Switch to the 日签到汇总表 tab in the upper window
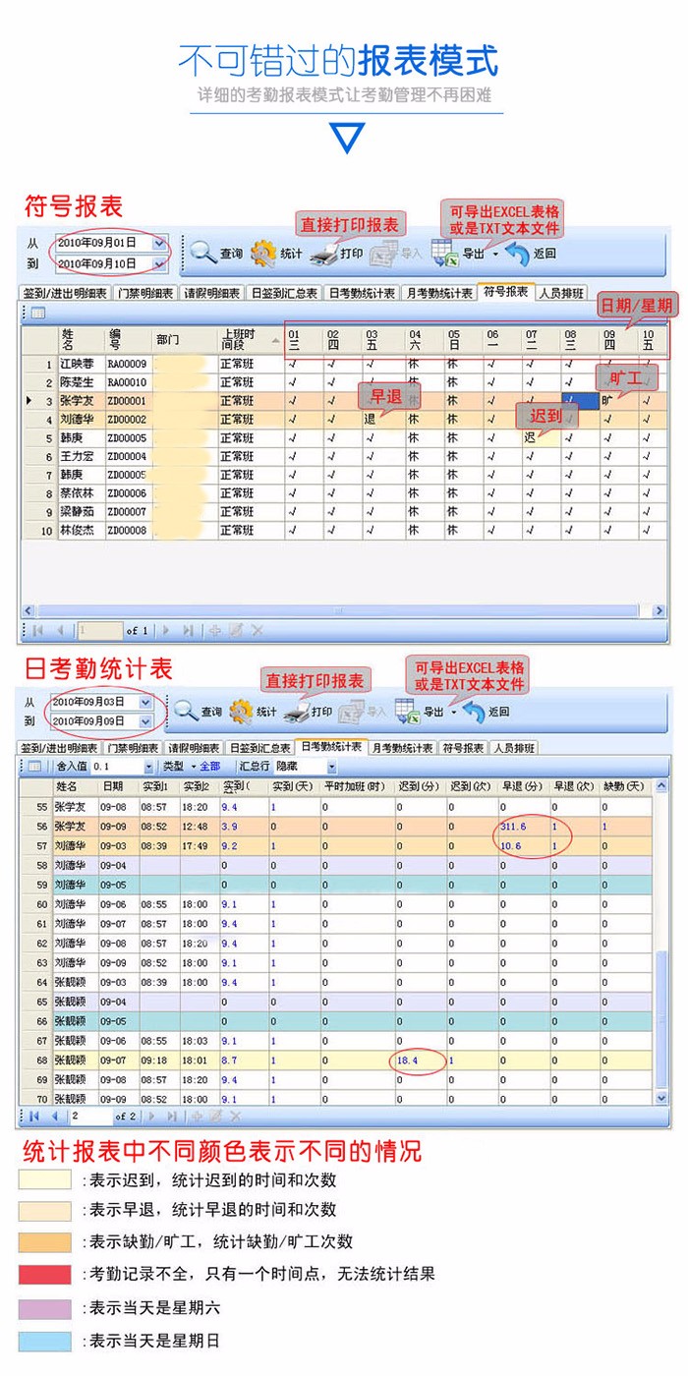Image resolution: width=688 pixels, height=1376 pixels. 285,293
